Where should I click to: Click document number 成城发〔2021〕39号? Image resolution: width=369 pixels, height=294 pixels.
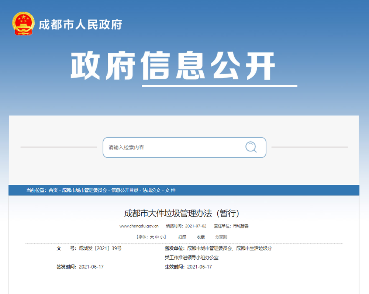[100, 248]
